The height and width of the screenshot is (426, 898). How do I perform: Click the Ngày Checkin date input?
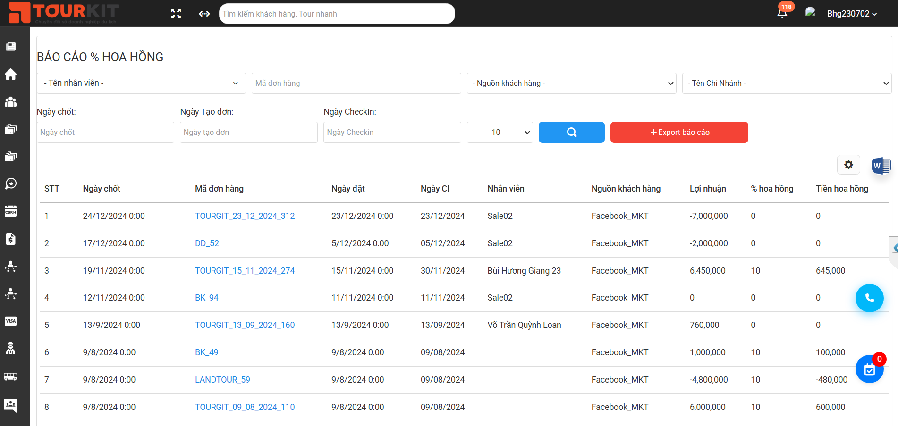click(392, 132)
